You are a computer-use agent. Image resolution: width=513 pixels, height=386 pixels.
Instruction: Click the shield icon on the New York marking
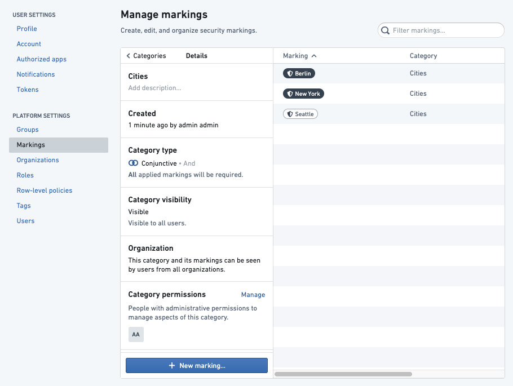(290, 94)
